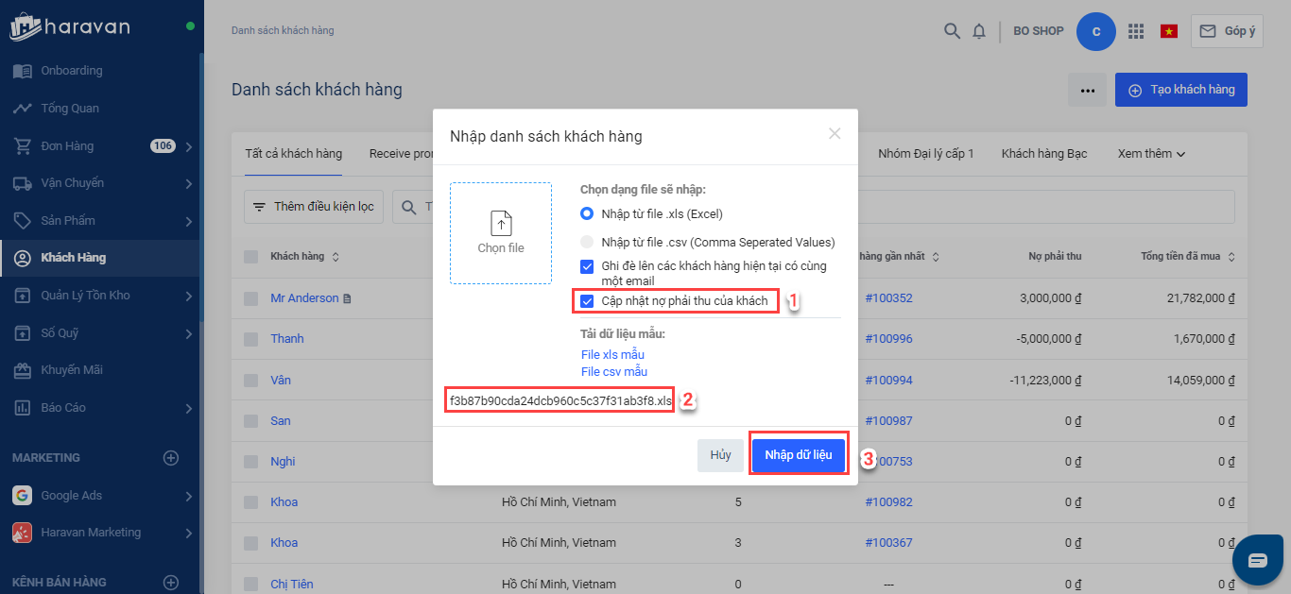The width and height of the screenshot is (1291, 594).
Task: Expand the Google Ads sidebar item
Action: point(189,496)
